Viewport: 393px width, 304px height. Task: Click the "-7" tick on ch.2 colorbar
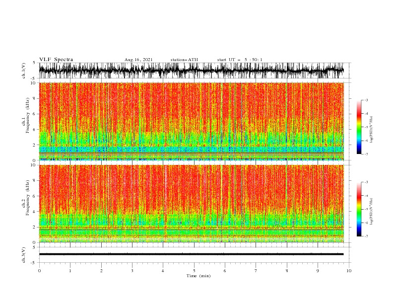[x=366, y=236]
